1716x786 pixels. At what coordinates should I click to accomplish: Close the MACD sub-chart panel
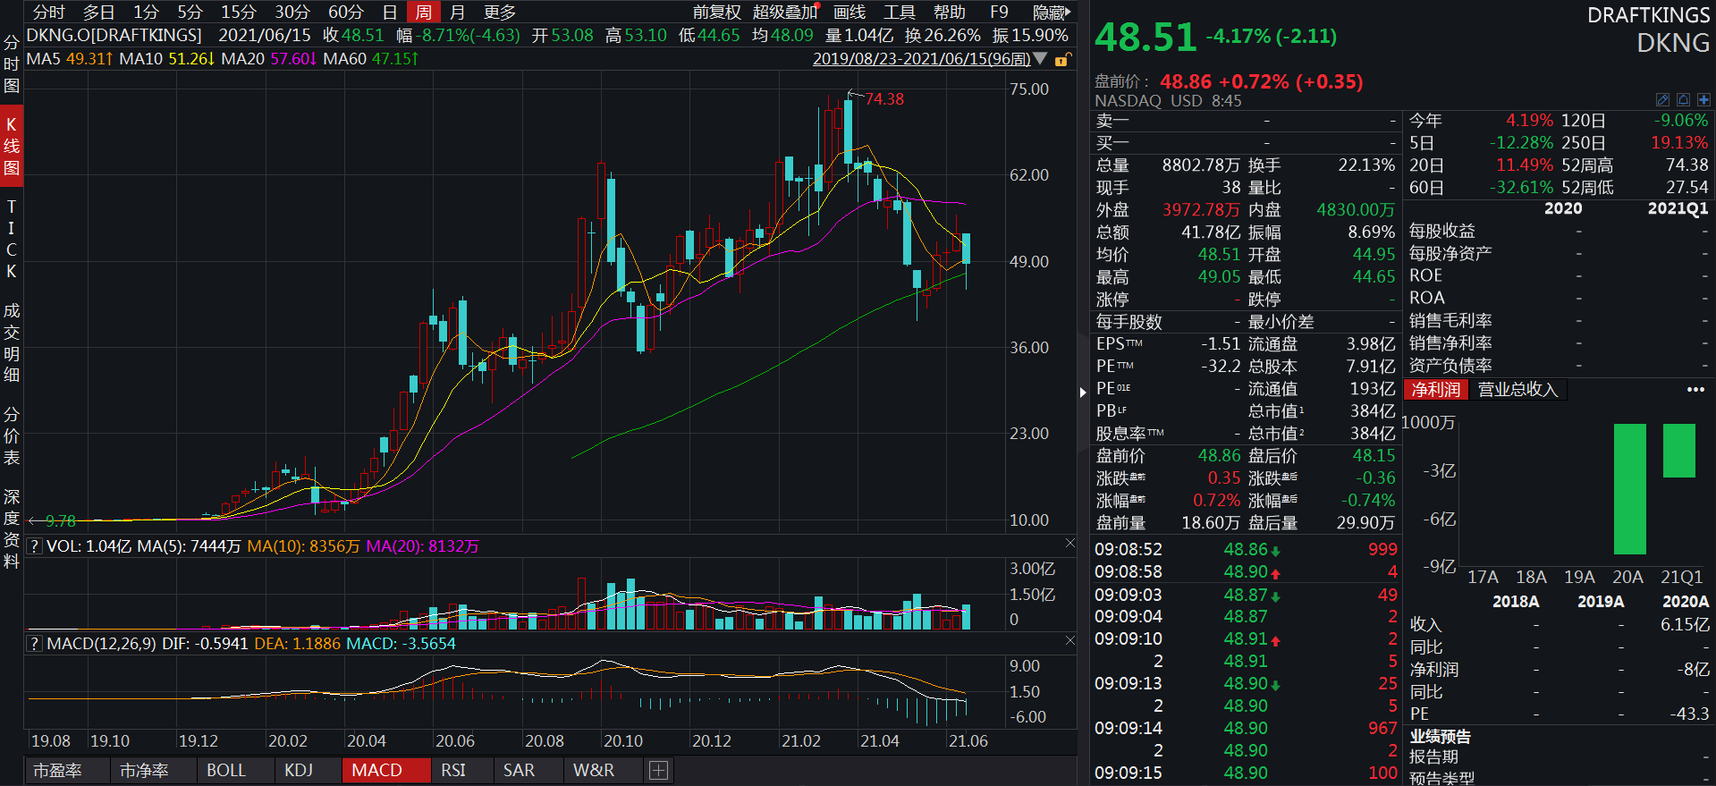(x=1070, y=641)
